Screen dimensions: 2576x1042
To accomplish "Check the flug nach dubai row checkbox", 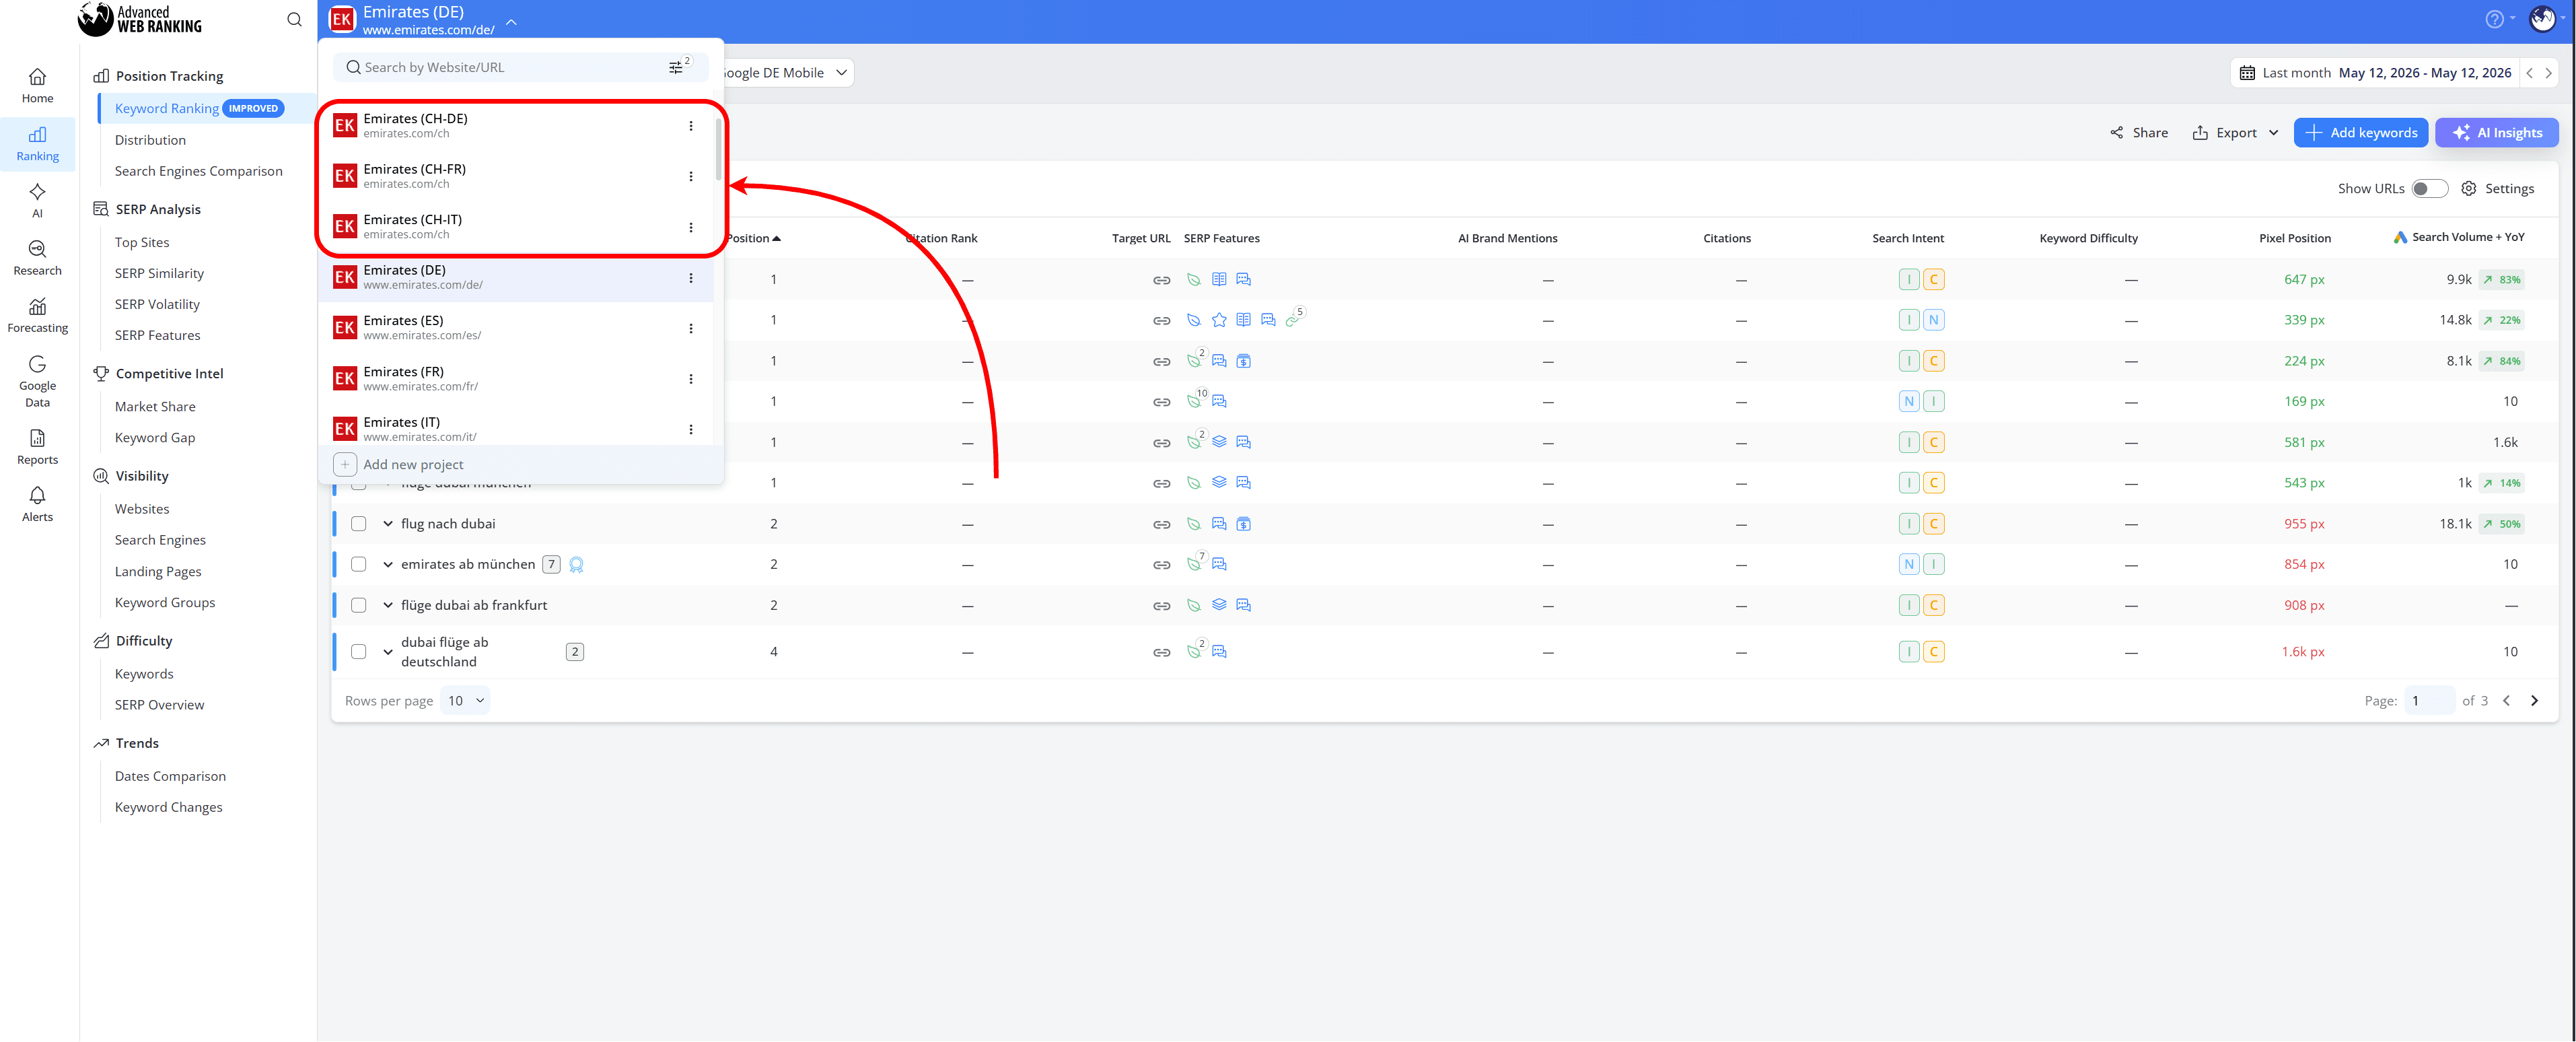I will point(359,524).
